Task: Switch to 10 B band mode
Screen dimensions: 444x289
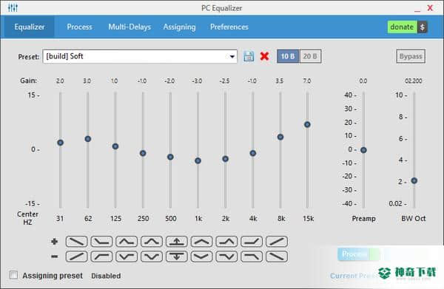Action: point(288,56)
